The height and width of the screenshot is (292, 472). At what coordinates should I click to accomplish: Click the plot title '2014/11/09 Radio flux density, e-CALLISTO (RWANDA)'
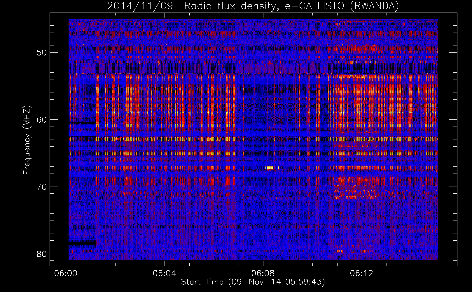coord(253,6)
